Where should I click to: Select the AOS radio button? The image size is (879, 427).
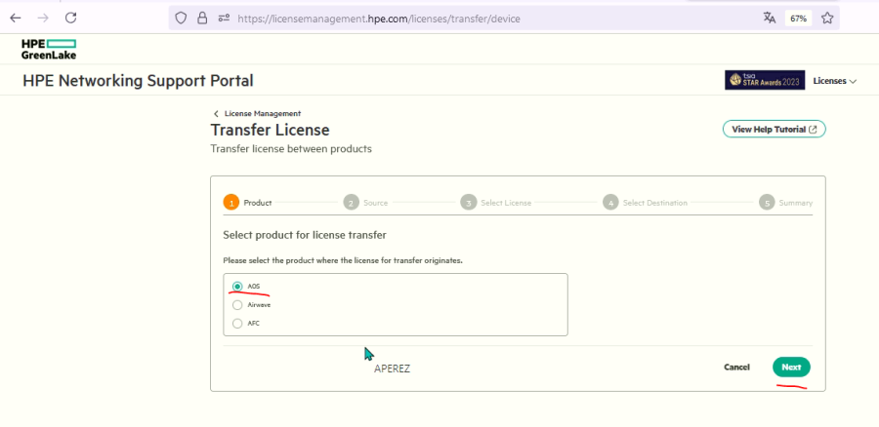pos(237,287)
